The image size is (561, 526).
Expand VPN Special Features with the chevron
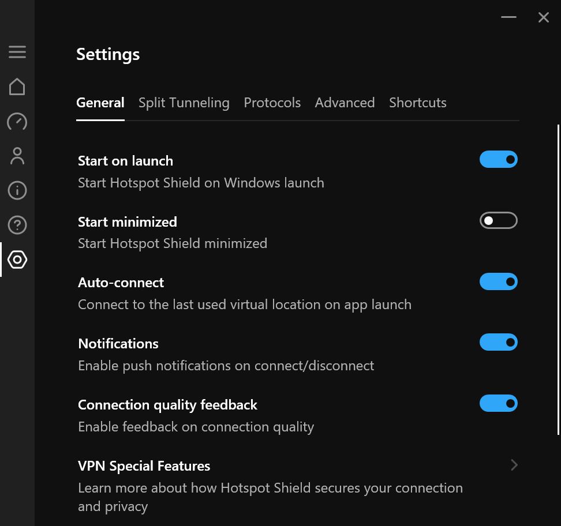[514, 465]
